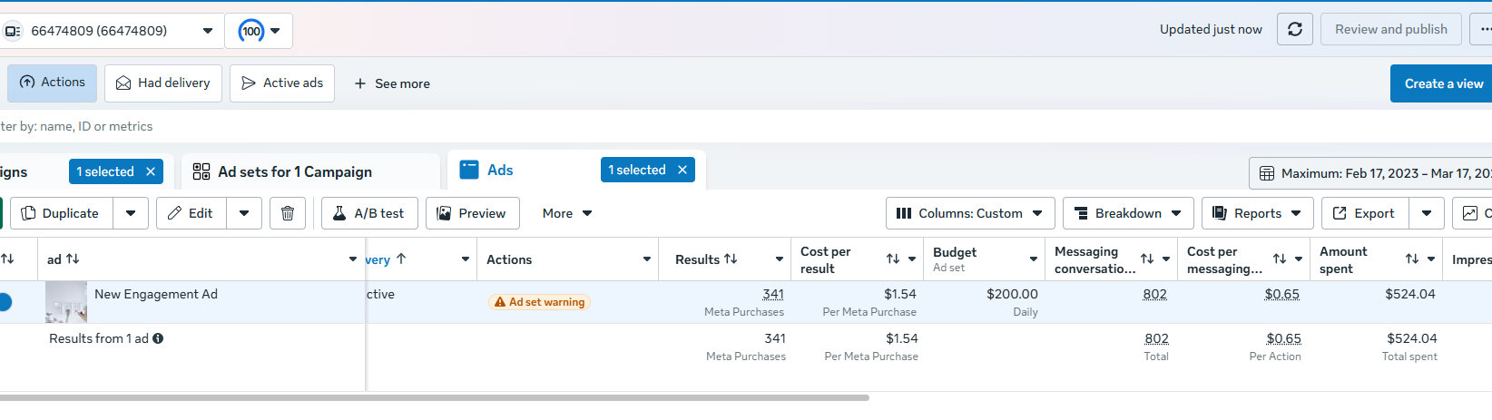Open the three-dot more options menu

[x=1483, y=29]
